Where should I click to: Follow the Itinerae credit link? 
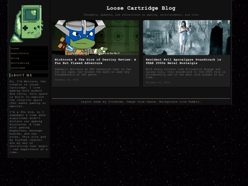(x=115, y=101)
